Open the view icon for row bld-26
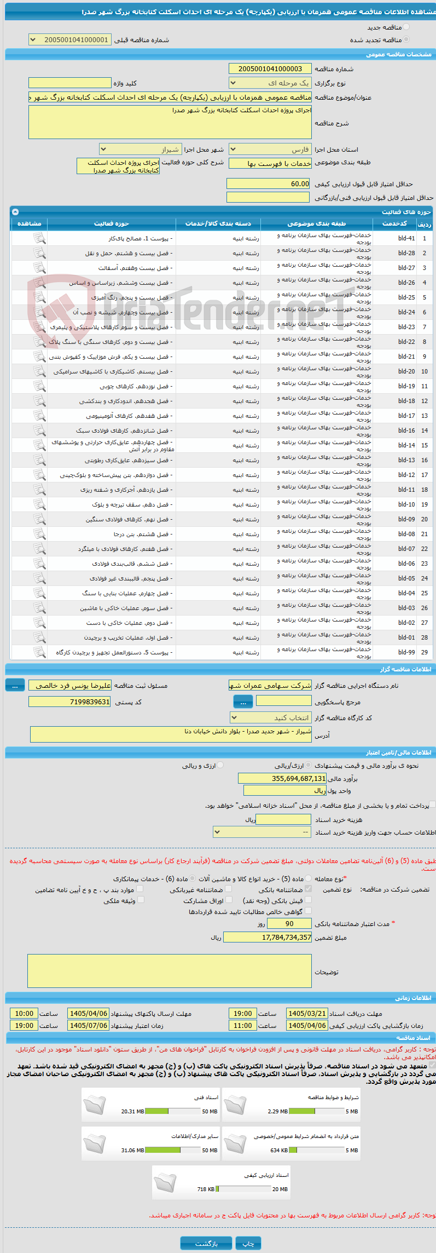Image resolution: width=436 pixels, height=1253 pixels. pos(39,283)
